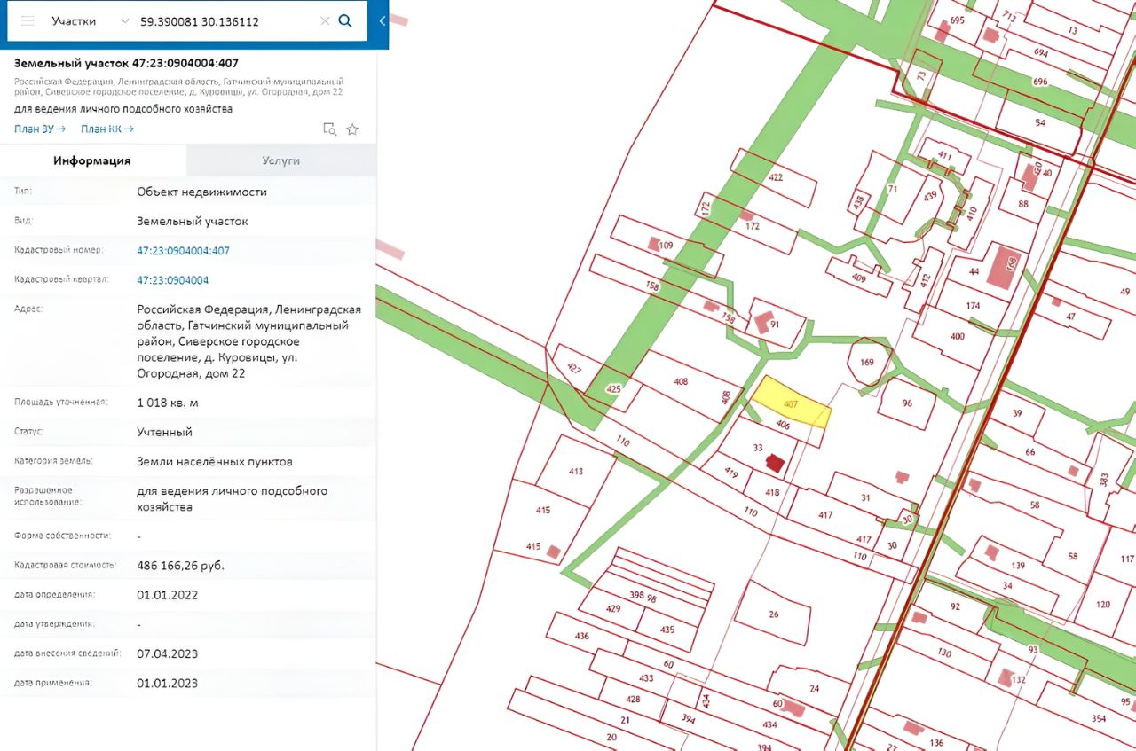Select the octagonal parcel 169
This screenshot has width=1136, height=751.
pos(867,363)
